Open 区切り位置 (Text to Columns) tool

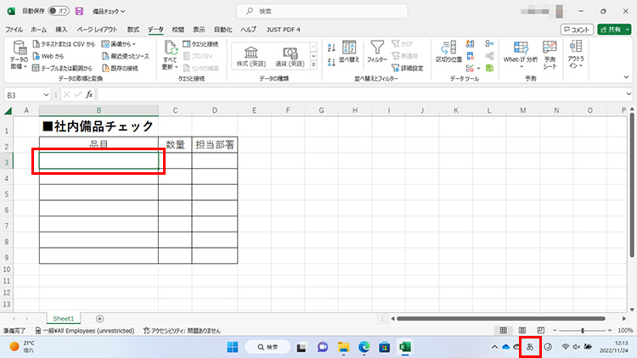448,54
